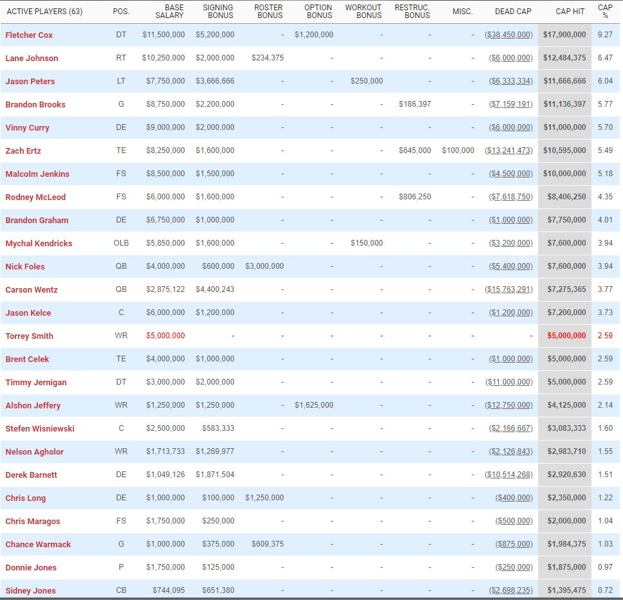Open Derek Barnett dead cap ($10,514,268)
This screenshot has height=600, width=623.
(509, 475)
